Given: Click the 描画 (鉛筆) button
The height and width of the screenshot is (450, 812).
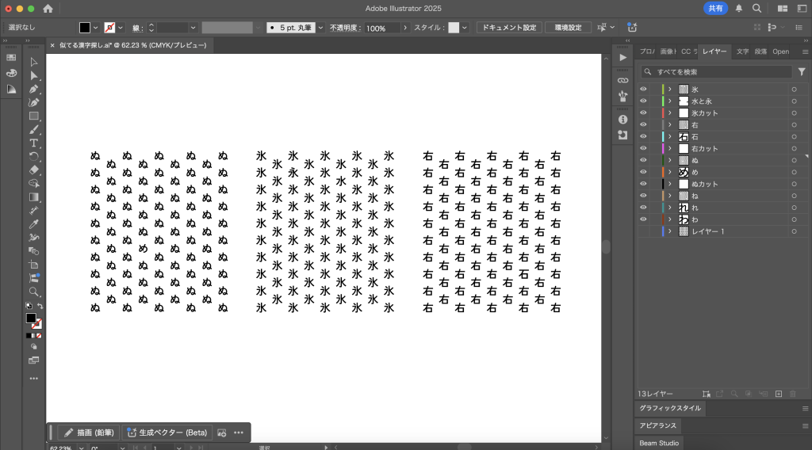Looking at the screenshot, I should tap(89, 433).
